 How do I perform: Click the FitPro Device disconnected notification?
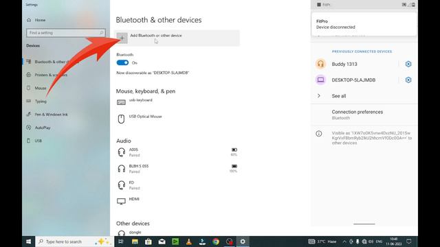point(364,24)
